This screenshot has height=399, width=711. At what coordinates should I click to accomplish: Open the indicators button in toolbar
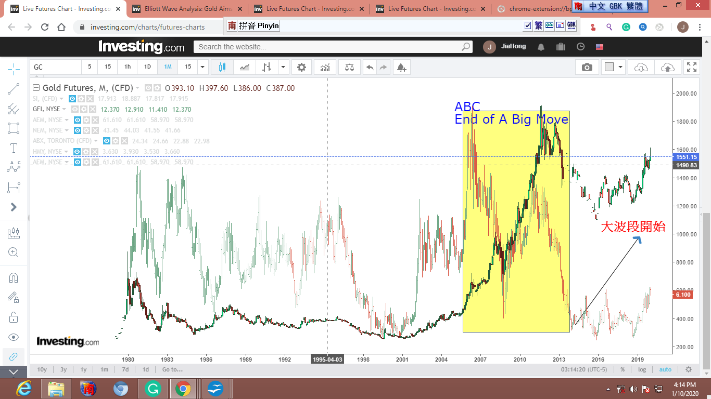325,67
